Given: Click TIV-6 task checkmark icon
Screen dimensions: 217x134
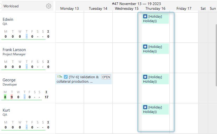Looking at the screenshot, I should (x=66, y=77).
